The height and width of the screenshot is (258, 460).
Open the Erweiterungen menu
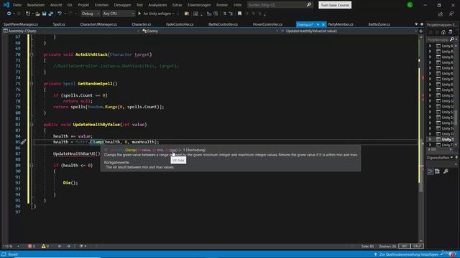[x=199, y=5]
